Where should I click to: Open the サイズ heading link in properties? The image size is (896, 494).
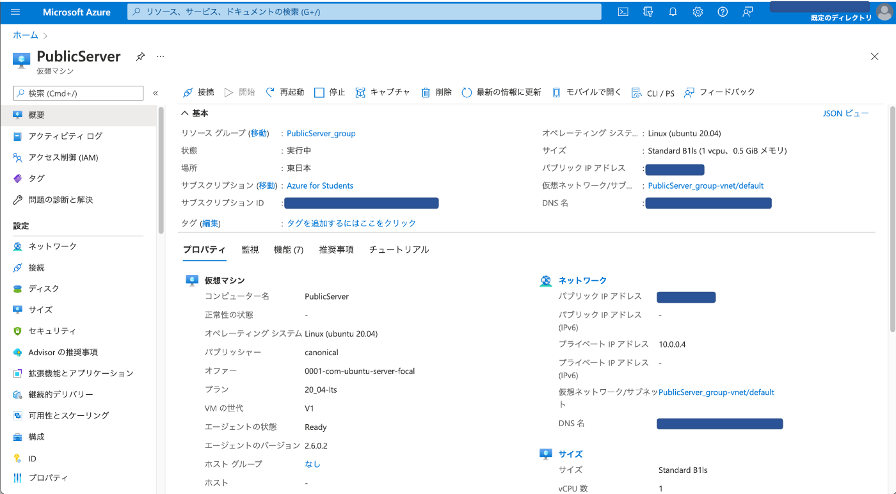pos(570,454)
